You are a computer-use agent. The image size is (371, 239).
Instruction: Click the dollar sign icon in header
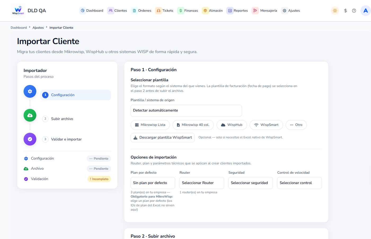(x=346, y=11)
